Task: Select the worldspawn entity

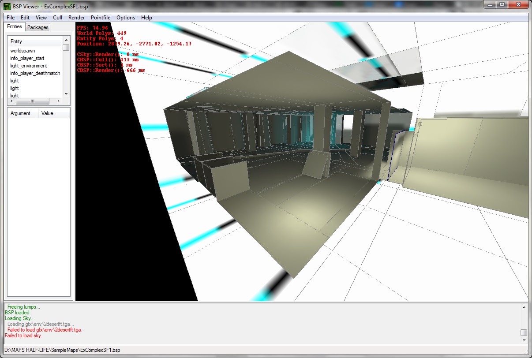Action: [x=23, y=51]
